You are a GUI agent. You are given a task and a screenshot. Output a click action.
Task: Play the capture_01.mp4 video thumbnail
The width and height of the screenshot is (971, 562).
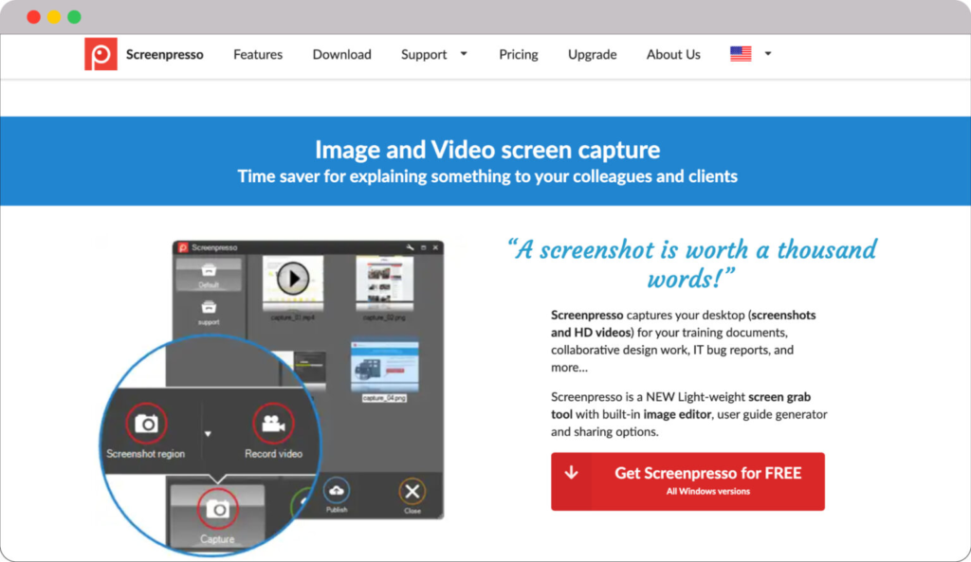293,279
